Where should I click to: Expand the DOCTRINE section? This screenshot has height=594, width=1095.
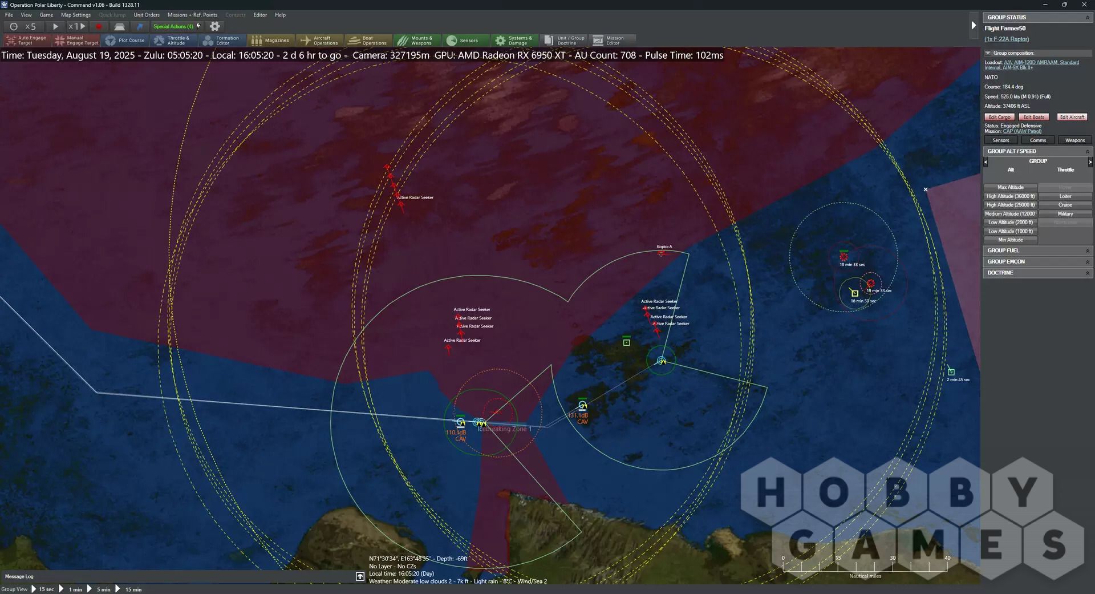tap(1087, 273)
